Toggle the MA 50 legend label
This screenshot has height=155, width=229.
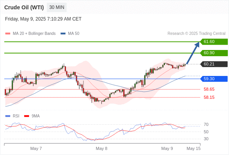coord(74,34)
